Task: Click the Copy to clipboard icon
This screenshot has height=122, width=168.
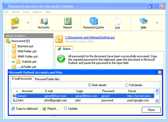Action: pyautogui.click(x=13, y=109)
